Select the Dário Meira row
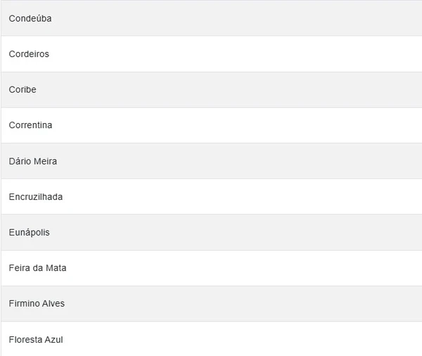This screenshot has height=356, width=422. 211,161
